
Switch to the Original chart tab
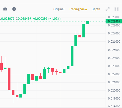click(59, 9)
